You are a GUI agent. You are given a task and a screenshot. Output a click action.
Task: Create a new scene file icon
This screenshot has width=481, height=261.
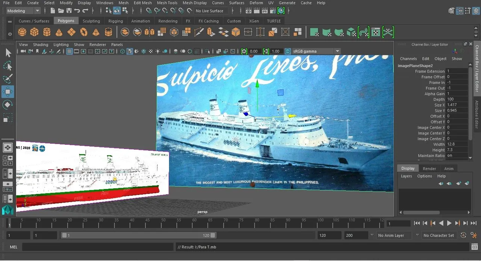pyautogui.click(x=52, y=11)
